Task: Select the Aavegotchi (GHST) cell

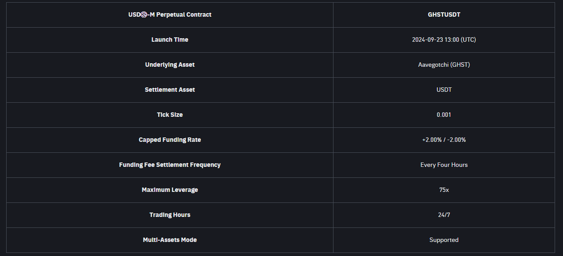Action: tap(444, 65)
